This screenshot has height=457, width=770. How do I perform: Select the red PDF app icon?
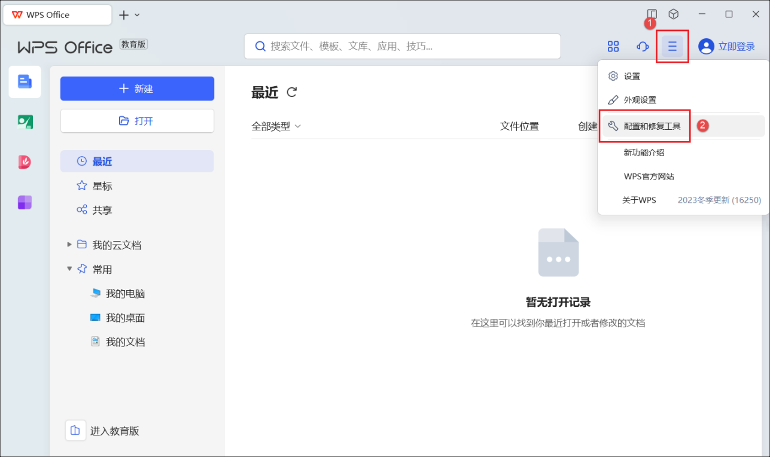point(25,162)
